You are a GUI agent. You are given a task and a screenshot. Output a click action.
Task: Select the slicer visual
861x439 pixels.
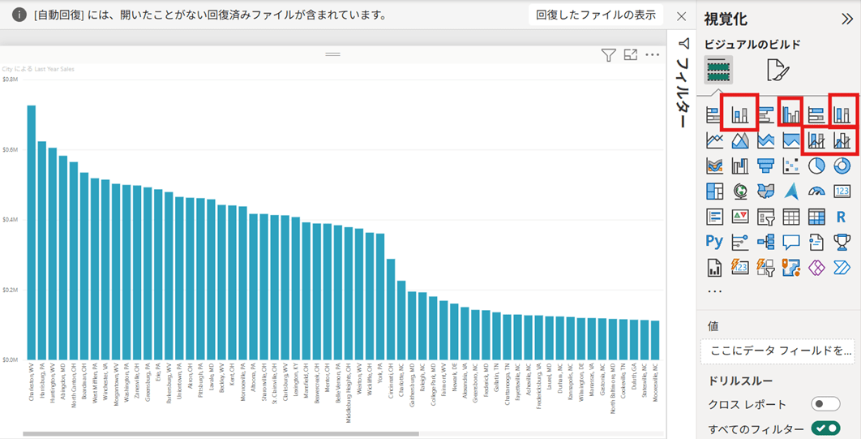point(765,217)
